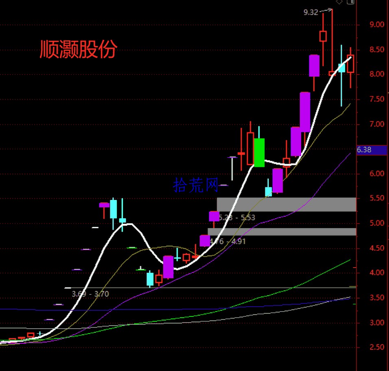The width and height of the screenshot is (389, 371).
Task: Click the 4.50 price axis label
Action: (x=377, y=248)
